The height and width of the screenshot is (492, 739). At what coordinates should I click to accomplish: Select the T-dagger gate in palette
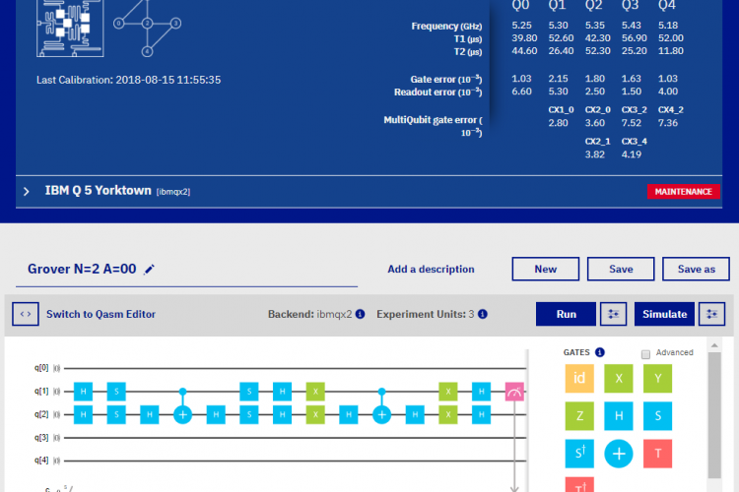[x=579, y=484]
